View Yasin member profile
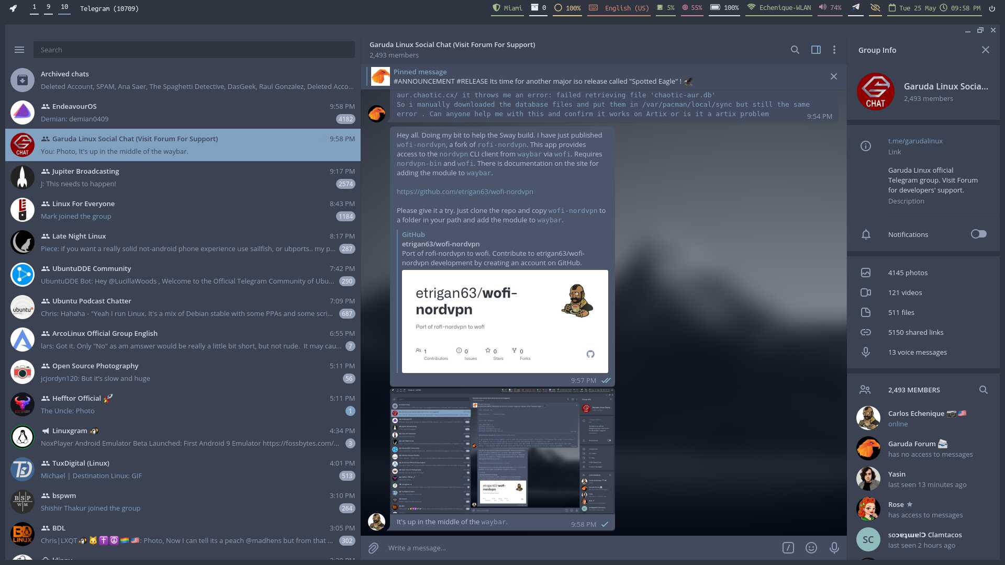The width and height of the screenshot is (1005, 565). [923, 479]
